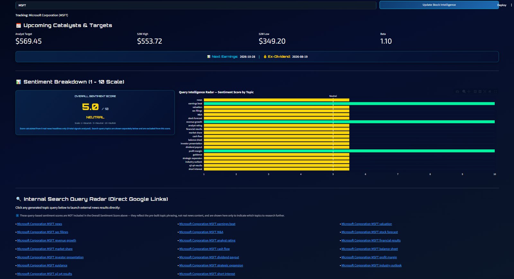
Task: Follow the MSFT sec filings link
Action: point(42,232)
